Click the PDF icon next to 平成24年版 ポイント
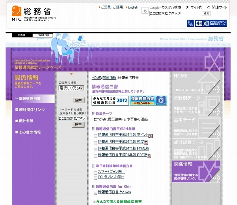 click(151, 136)
